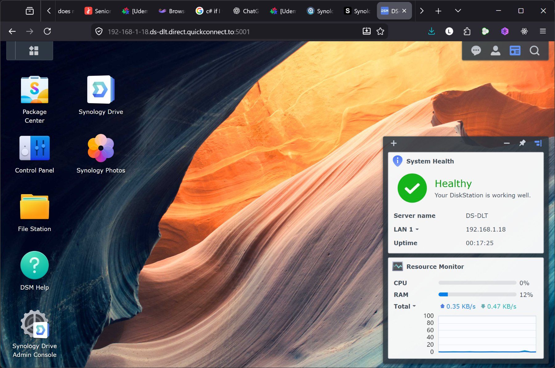Open the DSM main menu grid
This screenshot has width=555, height=368.
34,50
